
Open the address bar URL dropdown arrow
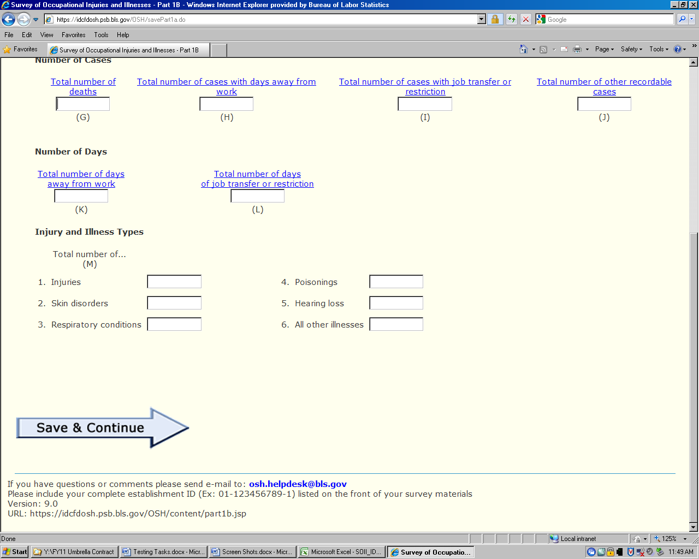482,19
